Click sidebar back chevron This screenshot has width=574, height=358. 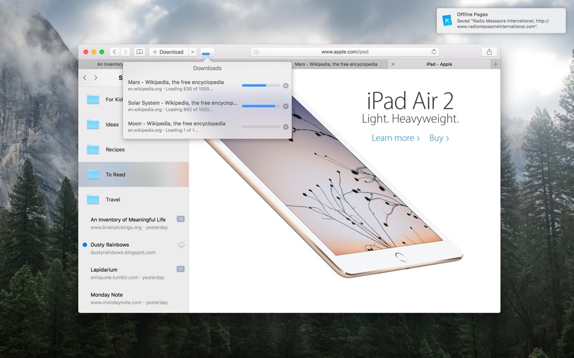pos(85,78)
